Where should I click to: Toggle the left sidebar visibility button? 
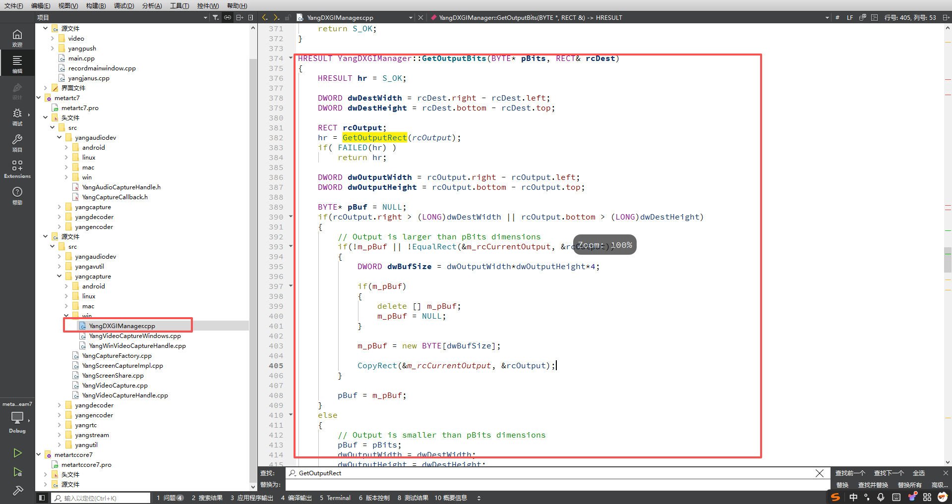pyautogui.click(x=42, y=498)
